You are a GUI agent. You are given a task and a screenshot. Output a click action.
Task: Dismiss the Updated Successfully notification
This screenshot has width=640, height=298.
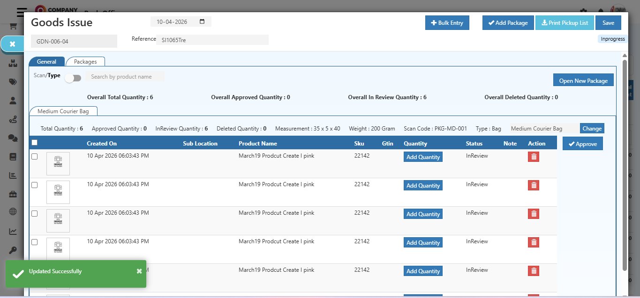139,271
